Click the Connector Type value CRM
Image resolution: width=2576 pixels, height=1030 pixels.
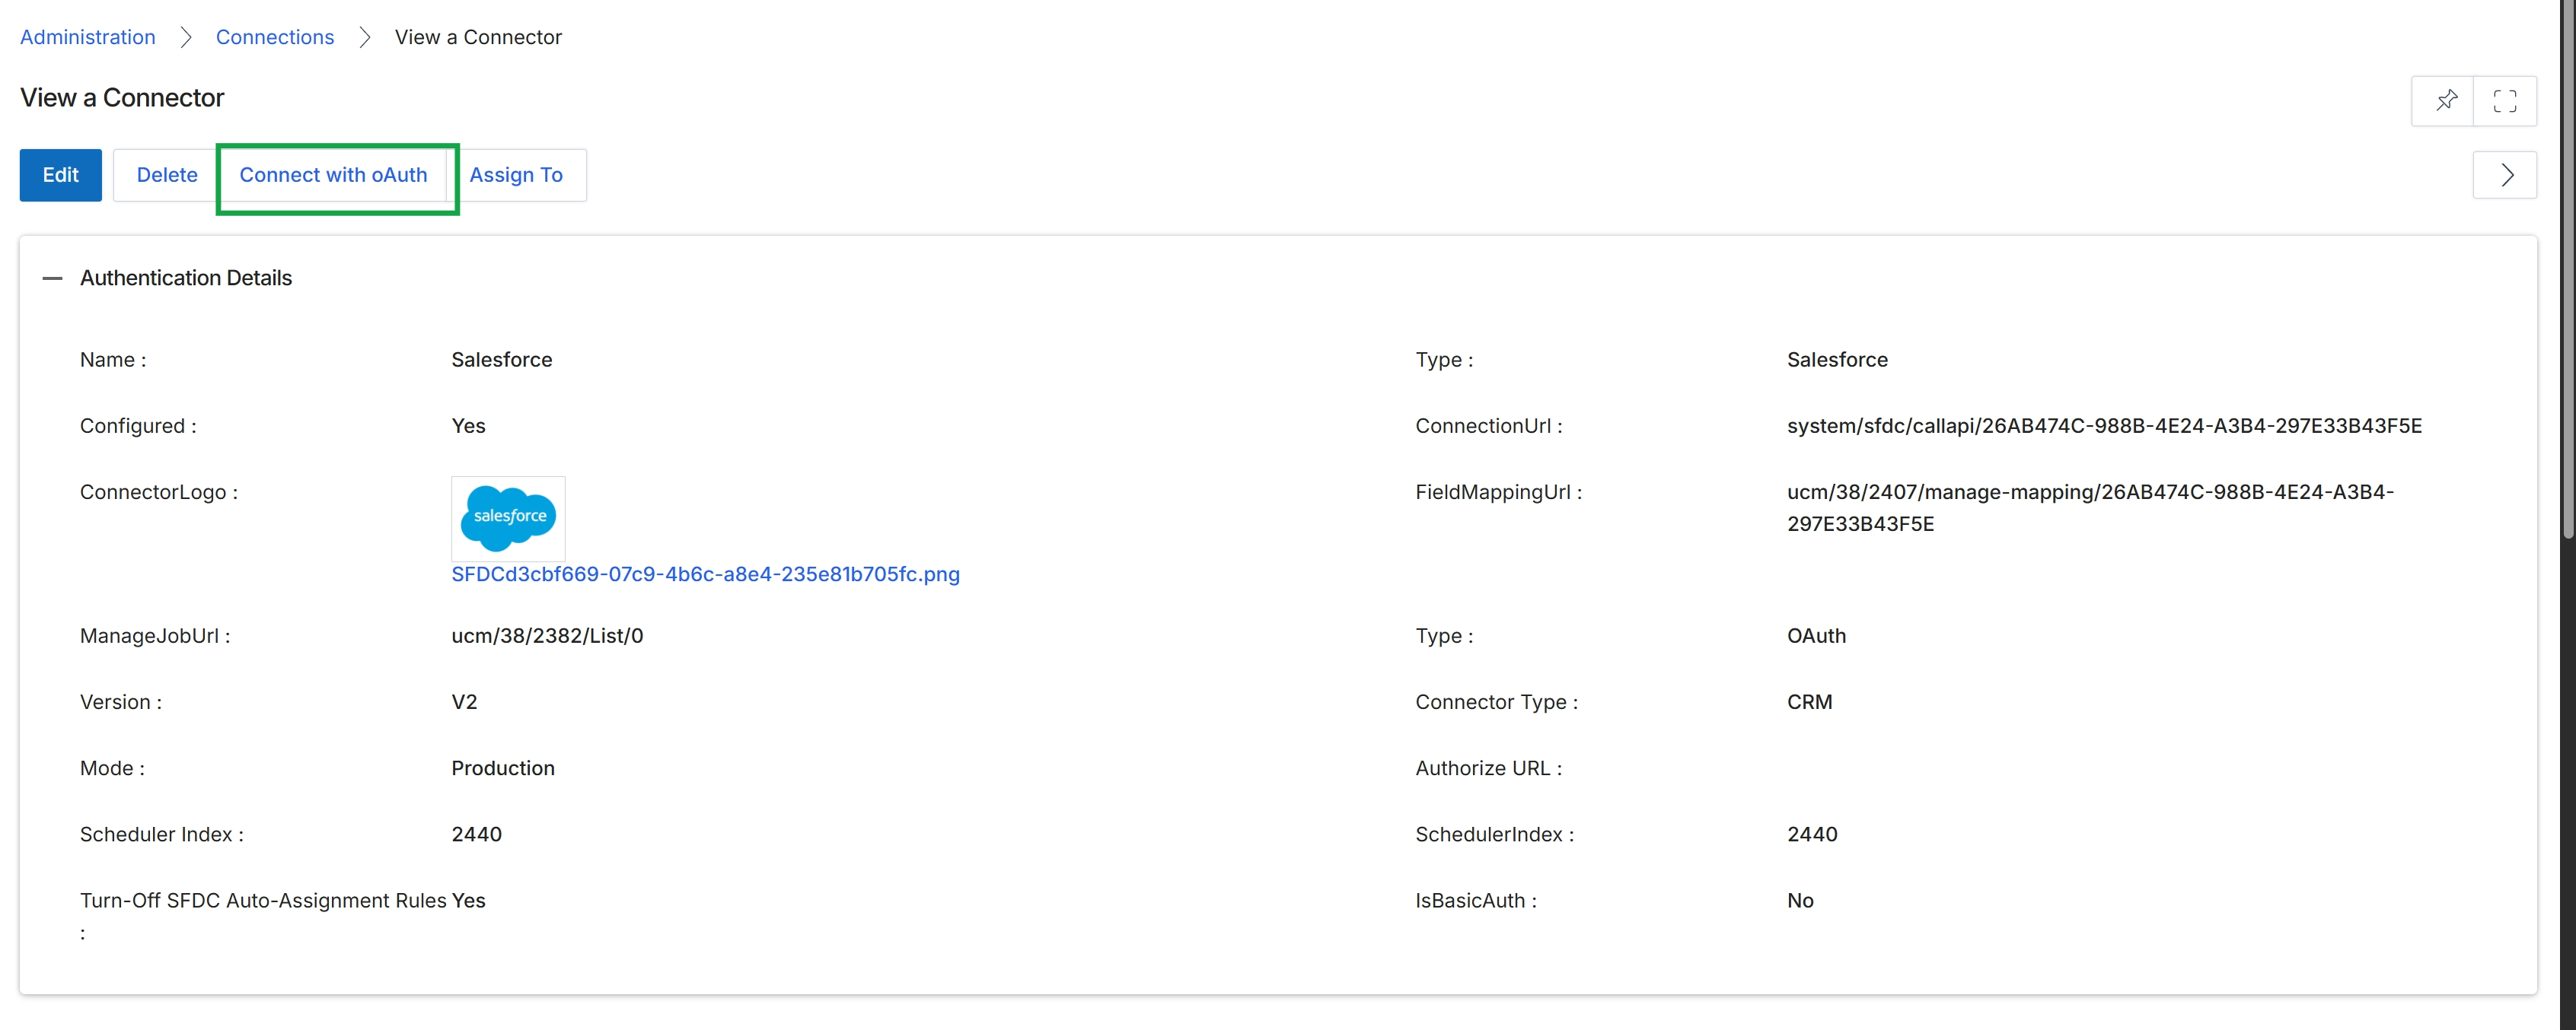1809,702
